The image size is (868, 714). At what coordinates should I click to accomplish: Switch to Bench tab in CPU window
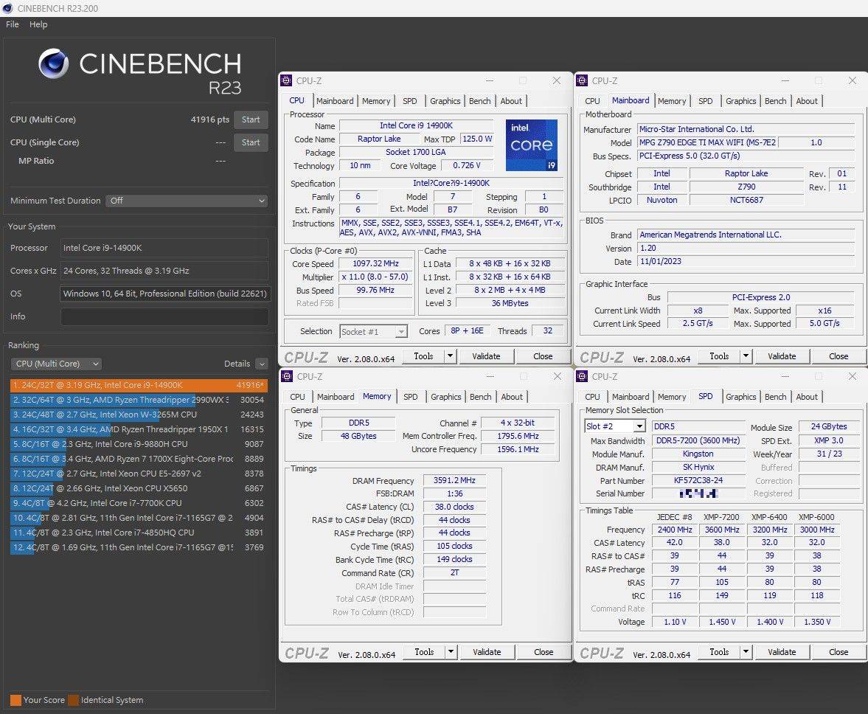coord(479,101)
